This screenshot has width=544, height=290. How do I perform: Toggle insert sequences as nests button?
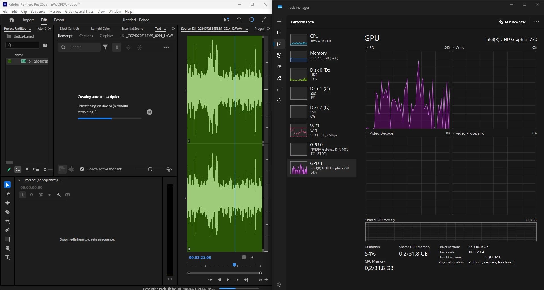coord(22,195)
